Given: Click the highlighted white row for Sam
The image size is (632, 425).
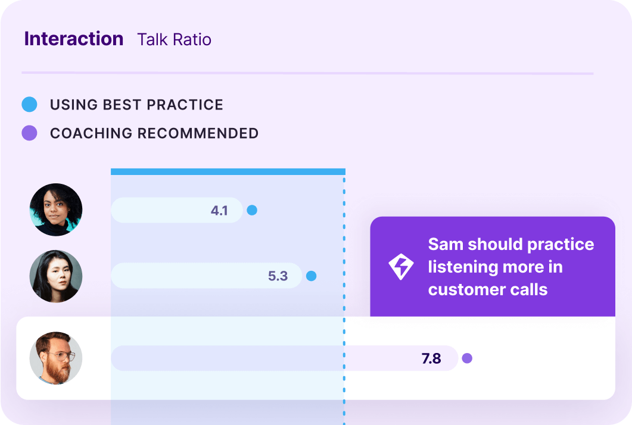Looking at the screenshot, I should [x=536, y=381].
